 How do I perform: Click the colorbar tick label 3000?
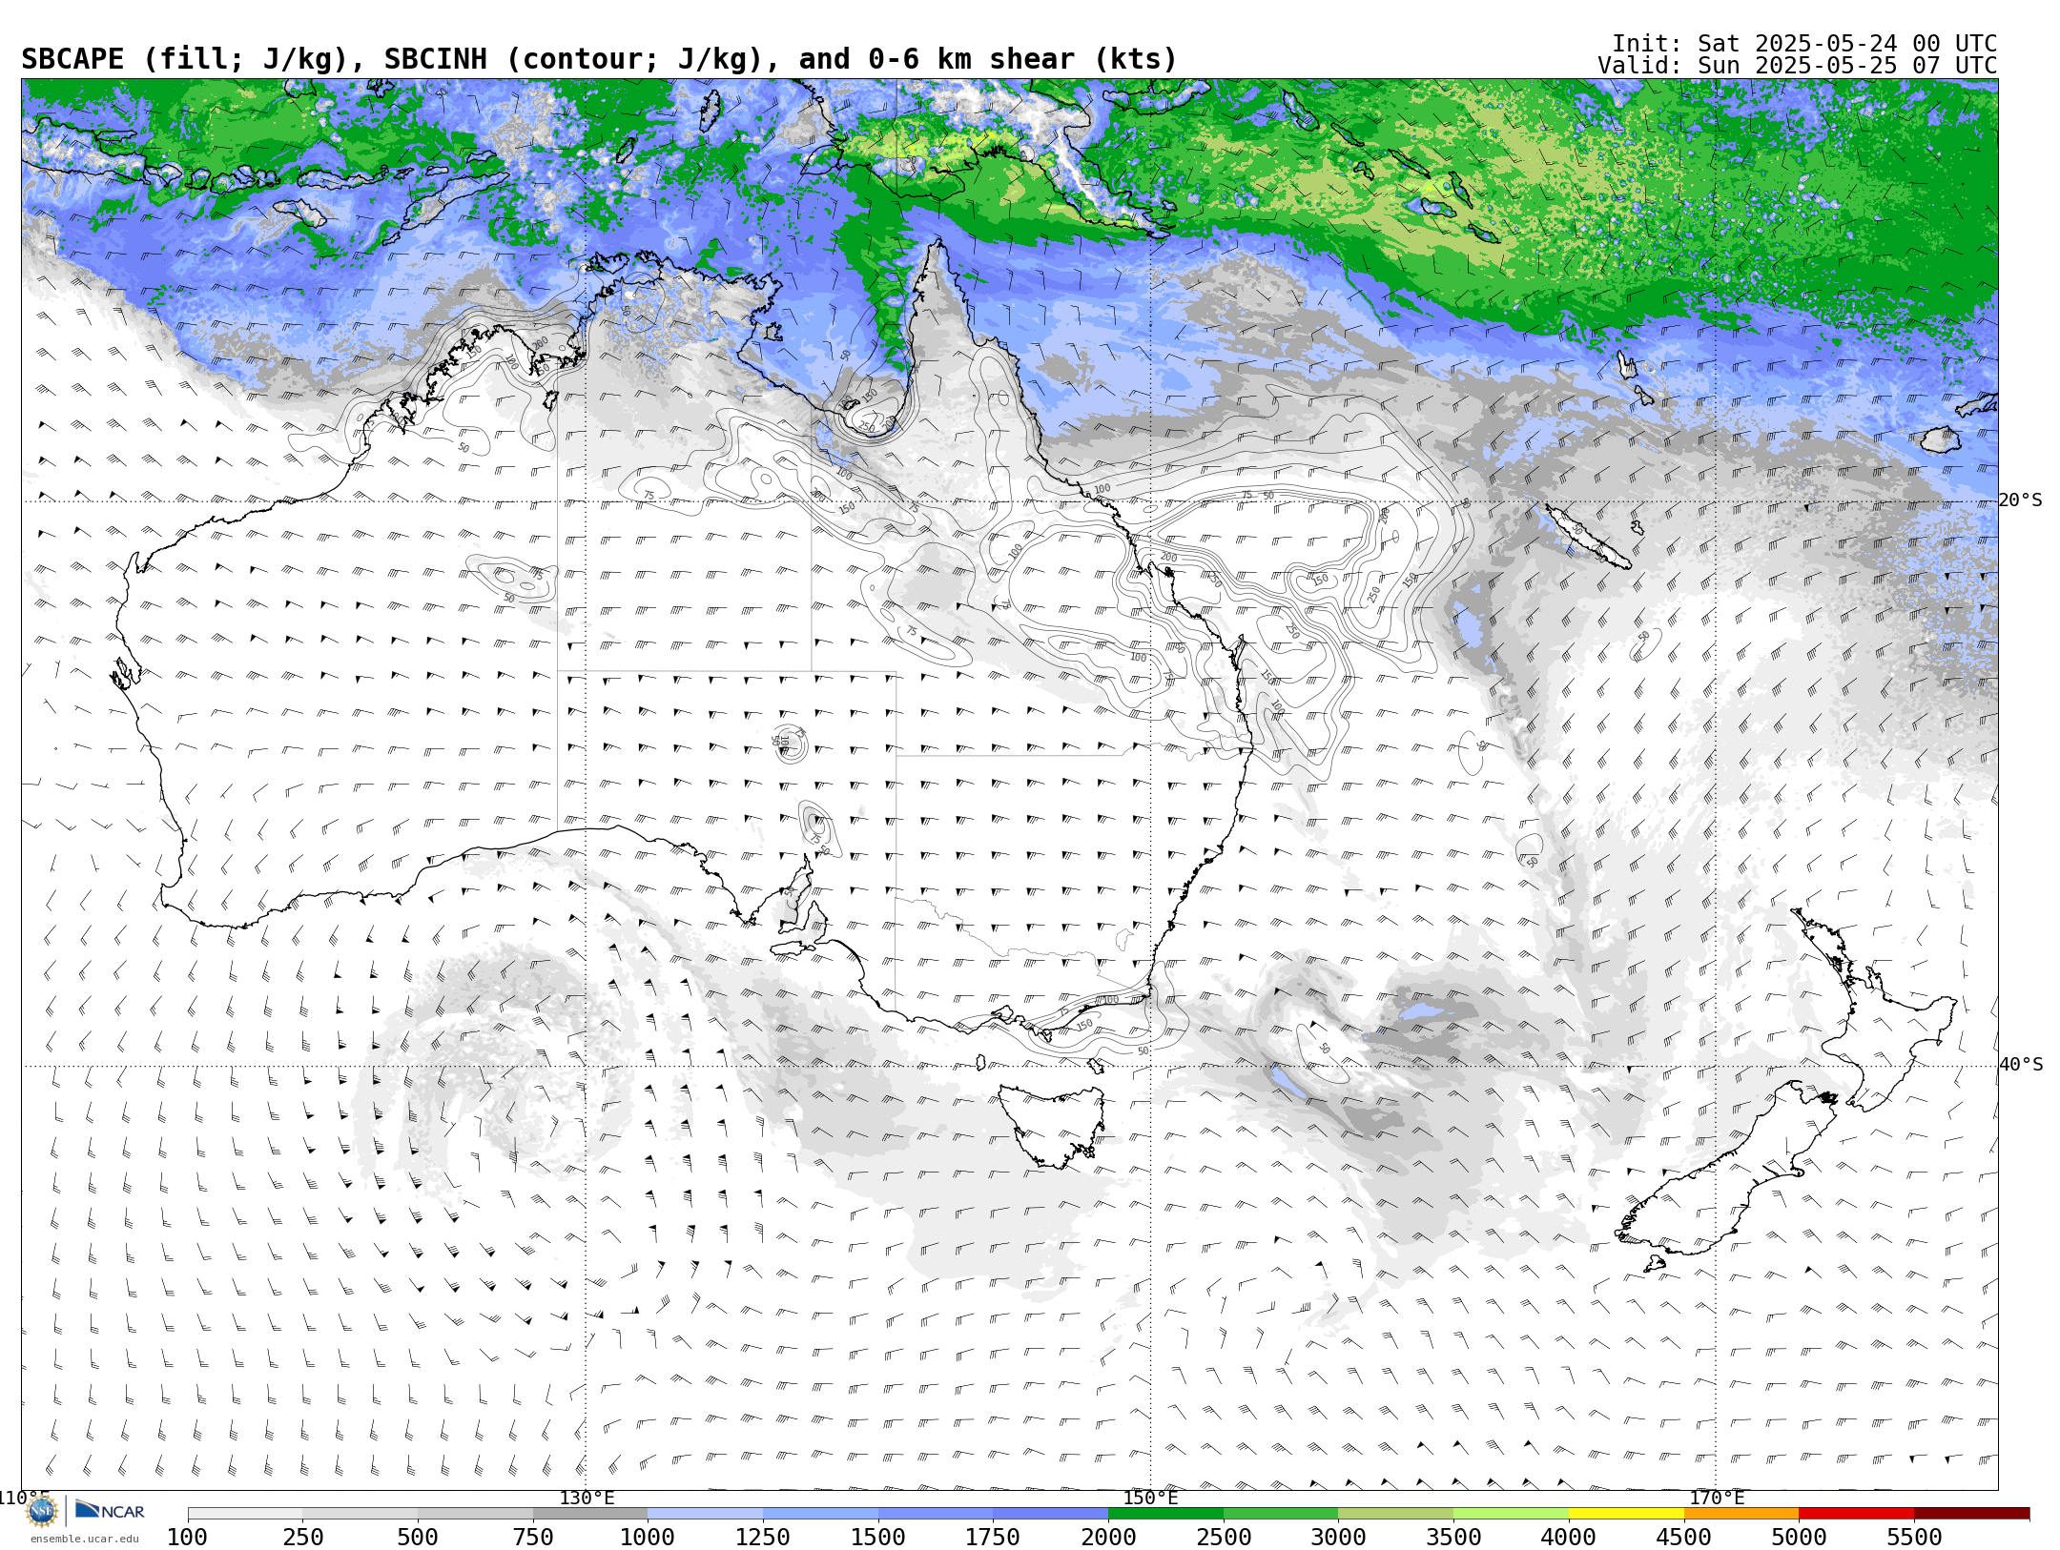coord(1338,1537)
